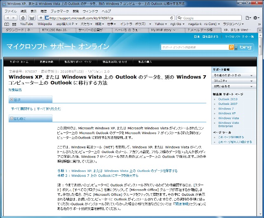
Task: Open 手順 1 link about saving Outlook data
Action: 117,171
